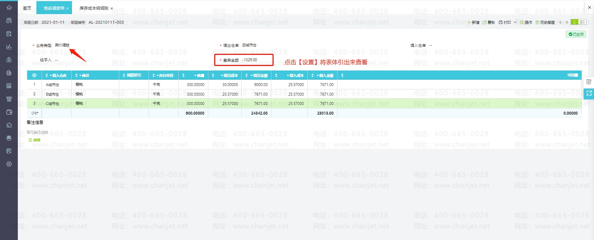This screenshot has width=594, height=240.
Task: Open the line chart reports sidebar icon
Action: pos(9,47)
